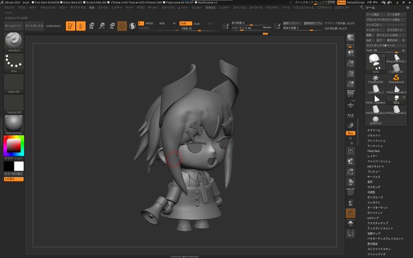Adjust the Z強度 25 slider
The height and width of the screenshot is (258, 413).
[199, 29]
